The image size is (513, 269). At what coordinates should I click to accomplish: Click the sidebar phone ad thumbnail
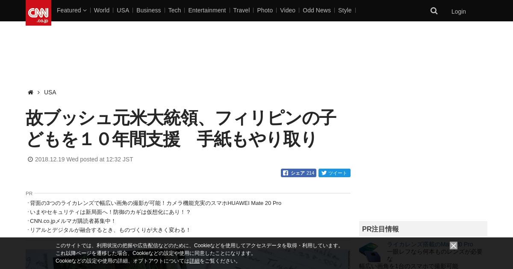tap(370, 252)
